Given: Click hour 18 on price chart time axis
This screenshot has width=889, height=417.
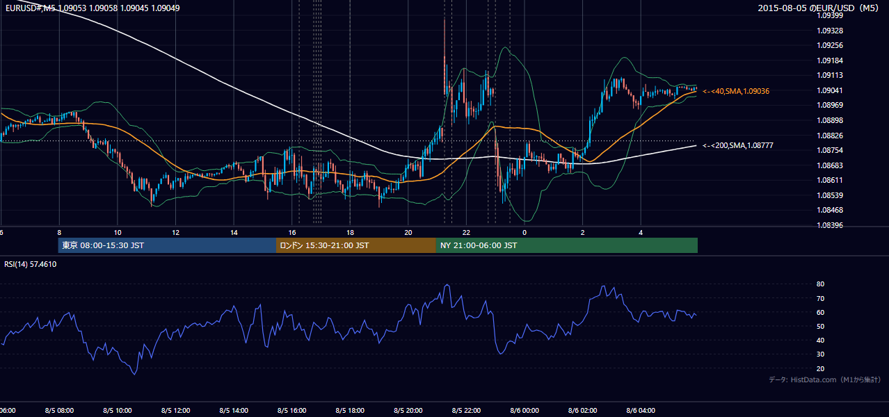Looking at the screenshot, I should click(350, 232).
